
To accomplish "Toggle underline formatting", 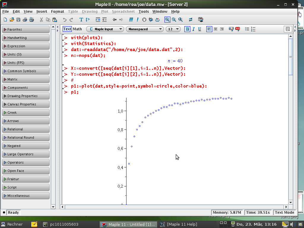I will (200, 29).
